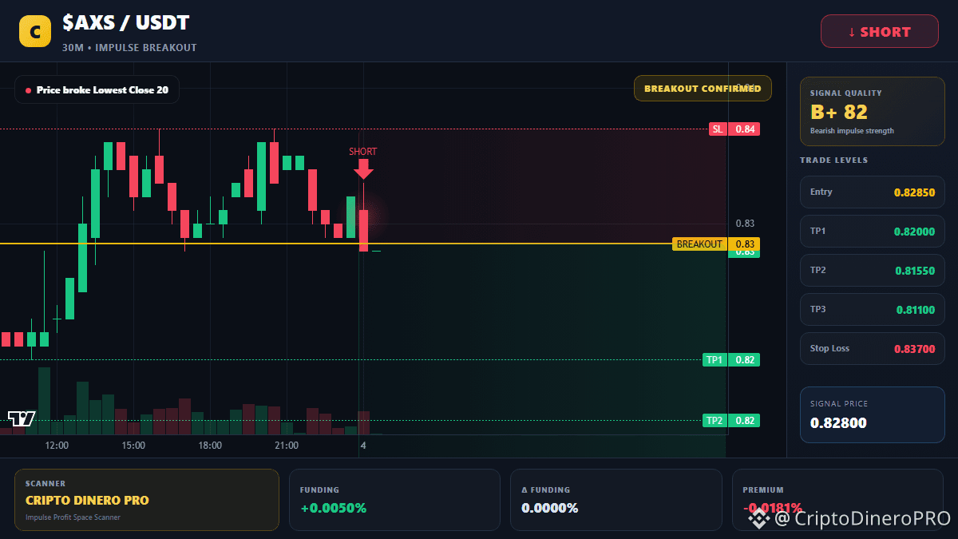Click the yellow C coin logo icon

coord(35,32)
